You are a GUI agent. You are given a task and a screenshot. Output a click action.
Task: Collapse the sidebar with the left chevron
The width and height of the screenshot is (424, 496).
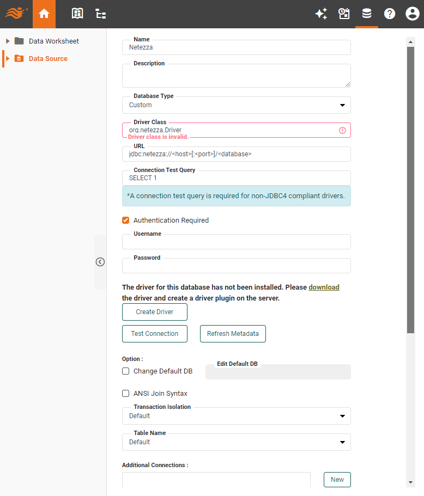coord(100,262)
